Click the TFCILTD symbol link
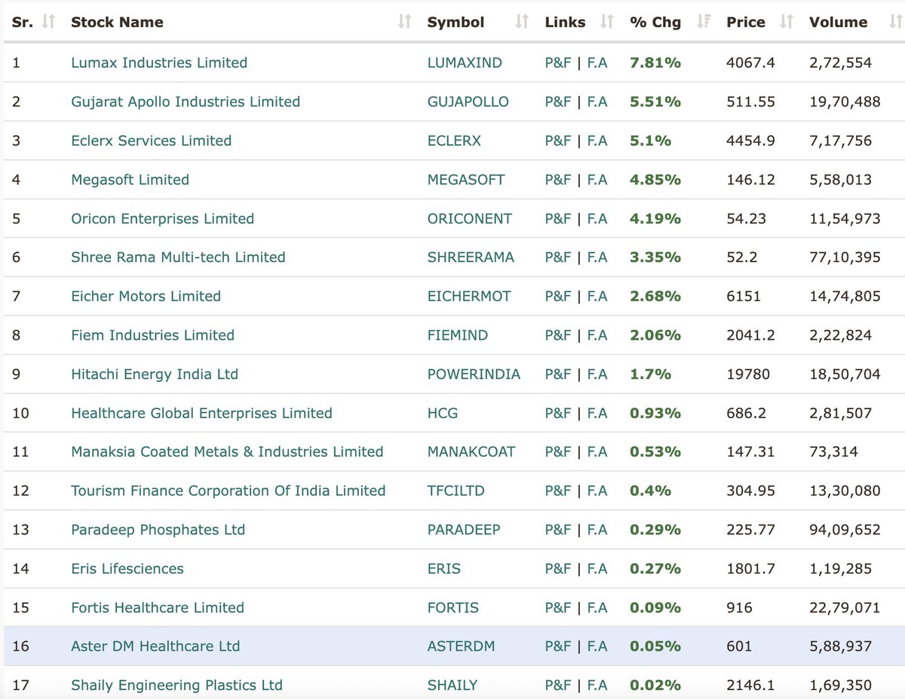The image size is (905, 699). tap(456, 491)
